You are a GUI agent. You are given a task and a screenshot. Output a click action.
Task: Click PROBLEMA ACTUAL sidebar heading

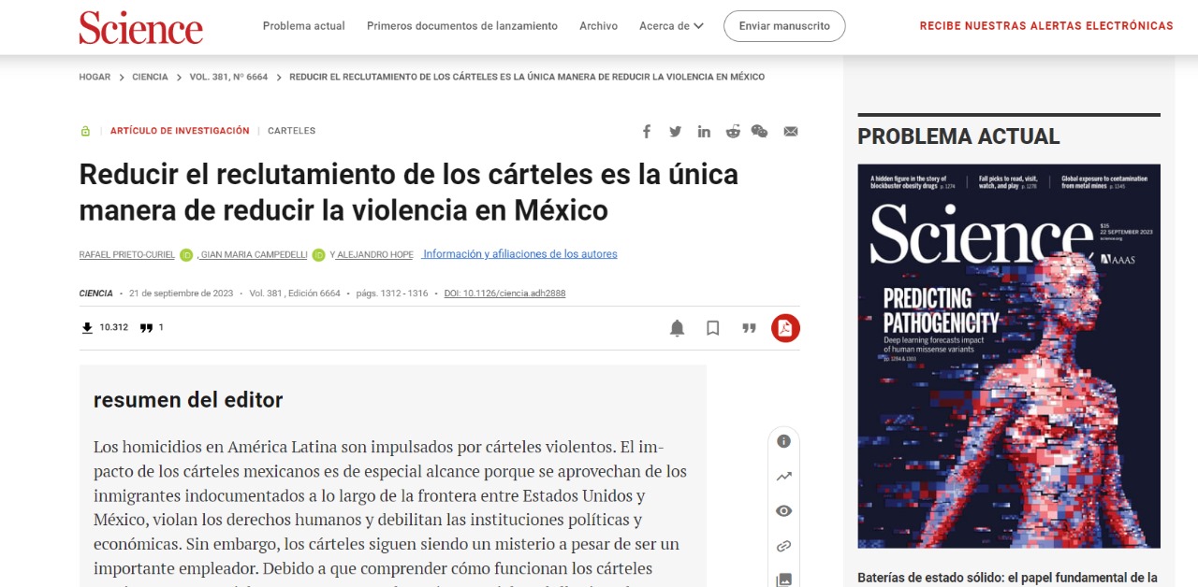[x=958, y=136]
